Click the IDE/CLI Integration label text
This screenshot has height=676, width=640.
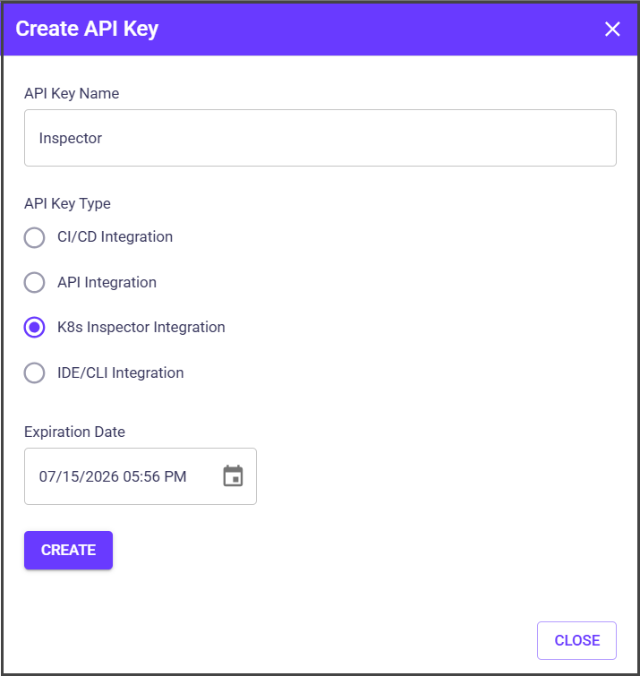120,372
